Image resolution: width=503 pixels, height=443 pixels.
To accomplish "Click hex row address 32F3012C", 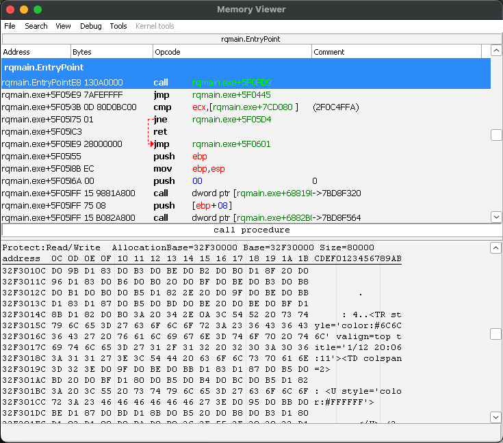I will [x=24, y=293].
